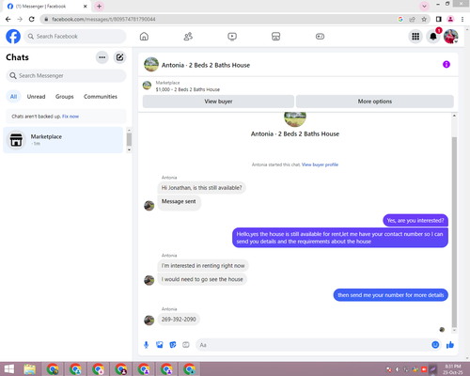Open the tab search dropdown arrow

click(x=424, y=6)
